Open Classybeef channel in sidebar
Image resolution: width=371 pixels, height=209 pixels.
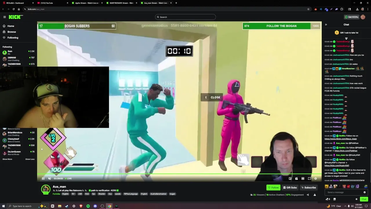(19, 140)
